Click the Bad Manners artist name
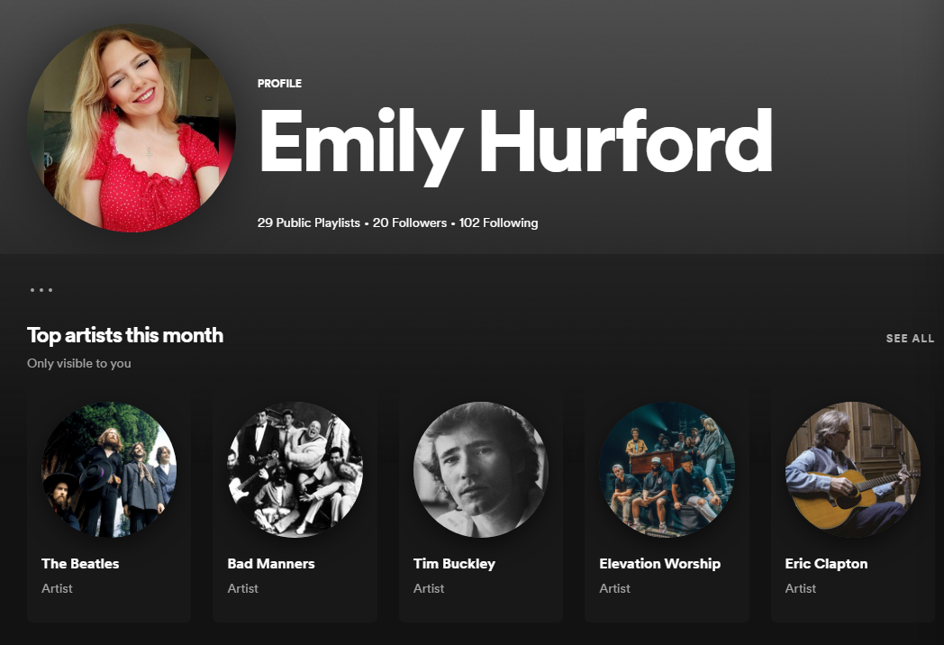The image size is (944, 645). (x=270, y=563)
